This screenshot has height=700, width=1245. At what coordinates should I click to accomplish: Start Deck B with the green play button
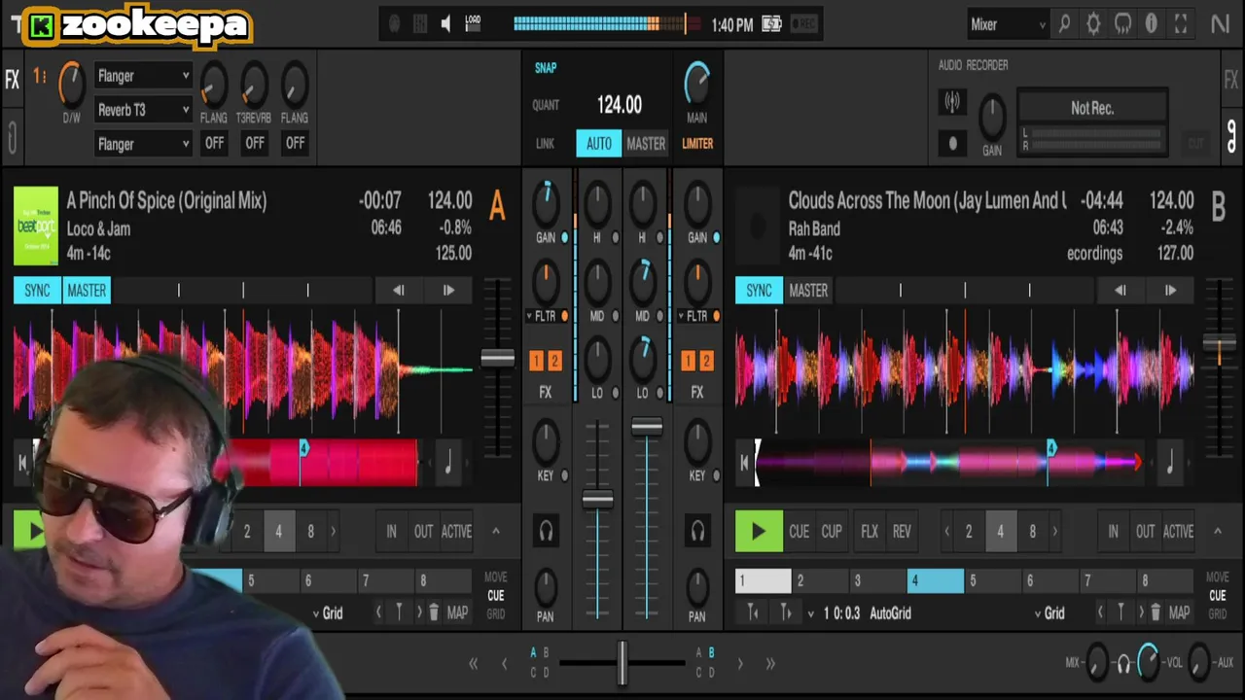pos(759,532)
